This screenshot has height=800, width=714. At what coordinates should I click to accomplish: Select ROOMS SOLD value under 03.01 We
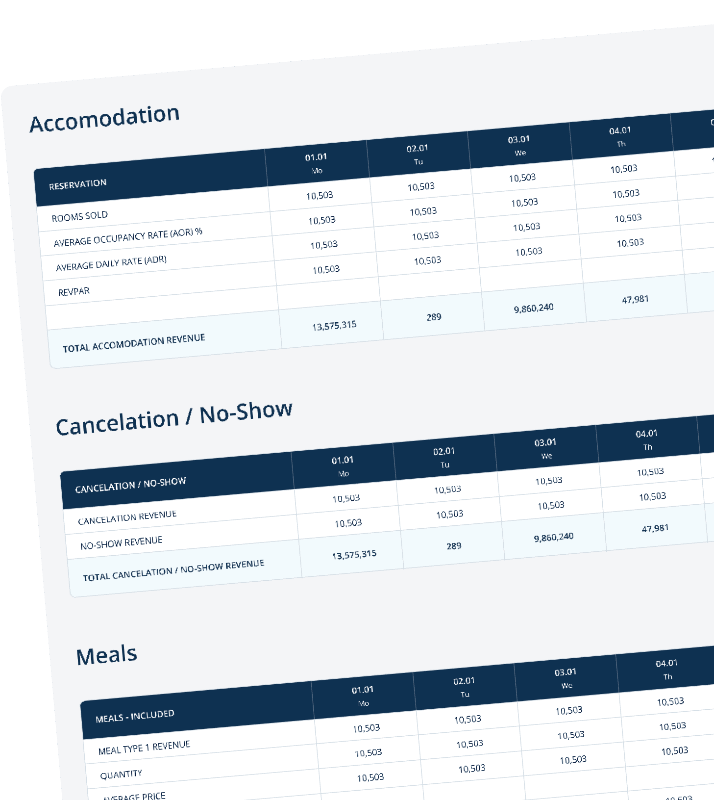522,178
